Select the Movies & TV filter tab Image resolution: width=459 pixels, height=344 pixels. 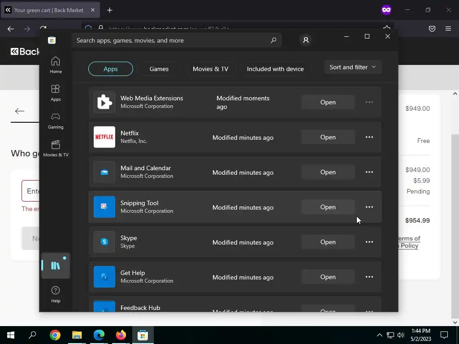(210, 69)
